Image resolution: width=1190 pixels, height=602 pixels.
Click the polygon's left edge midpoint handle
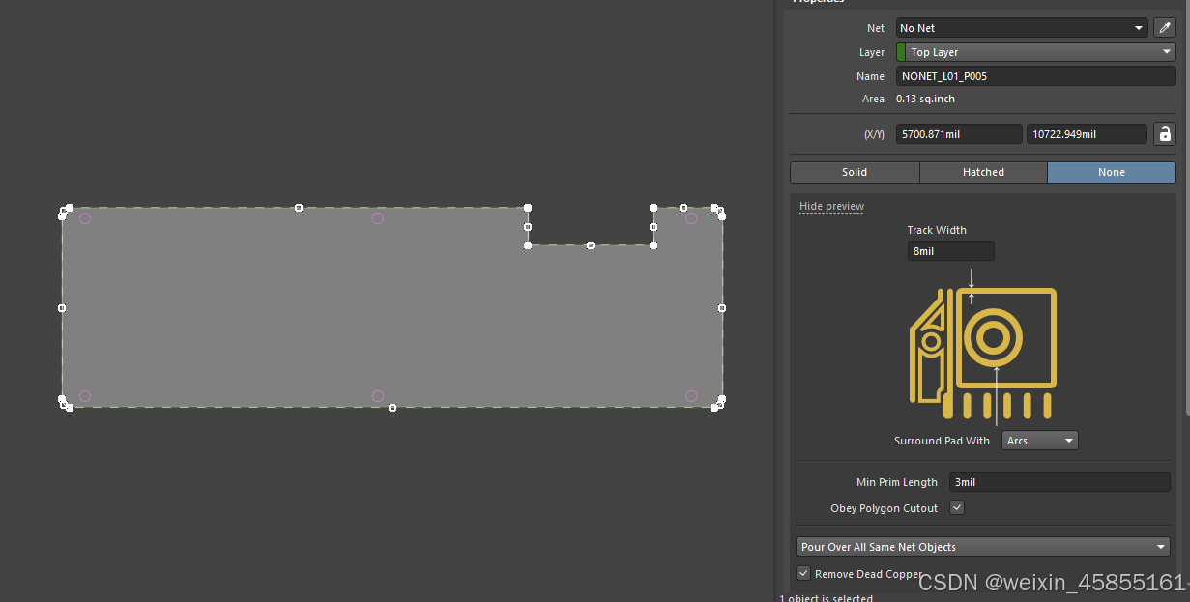(x=62, y=308)
